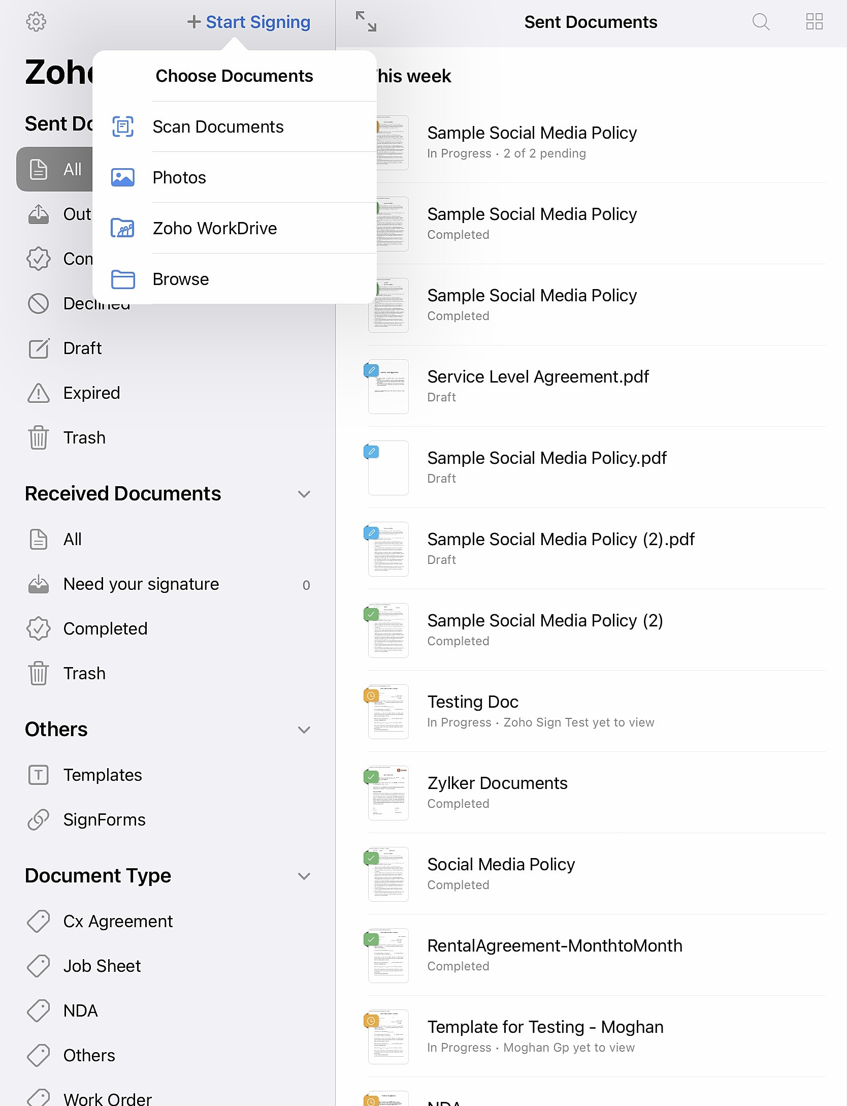Click the Received Documents All page icon
Image resolution: width=847 pixels, height=1106 pixels.
tap(39, 539)
